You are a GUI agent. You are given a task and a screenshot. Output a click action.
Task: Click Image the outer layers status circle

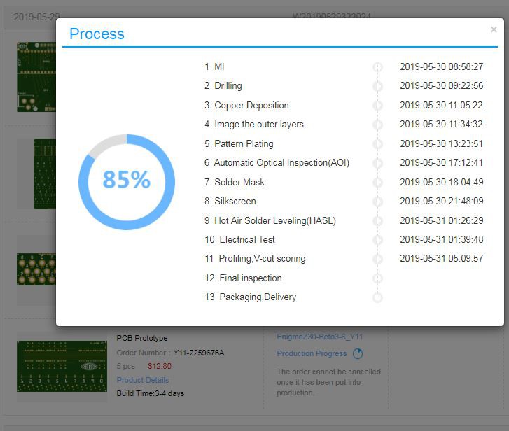pos(377,125)
